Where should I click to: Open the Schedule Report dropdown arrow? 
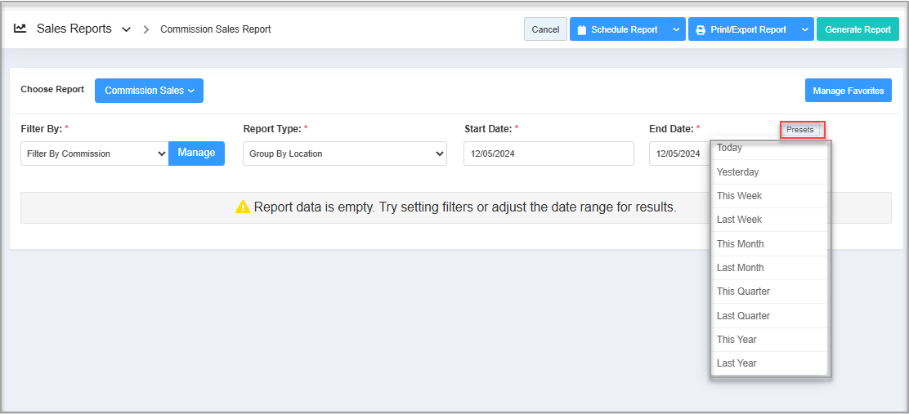(676, 29)
